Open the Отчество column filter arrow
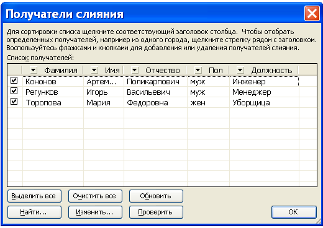323x228 pixels. (135, 71)
